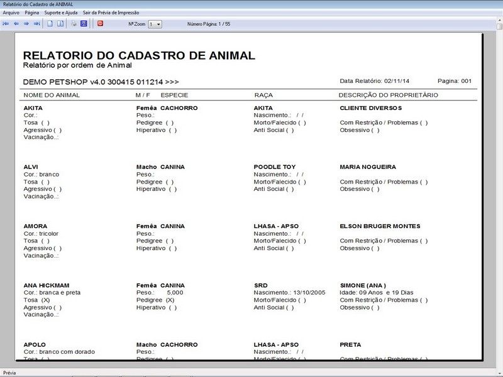503x377 pixels.
Task: Click Sair da Prévia de Impressão to exit preview
Action: coord(112,11)
